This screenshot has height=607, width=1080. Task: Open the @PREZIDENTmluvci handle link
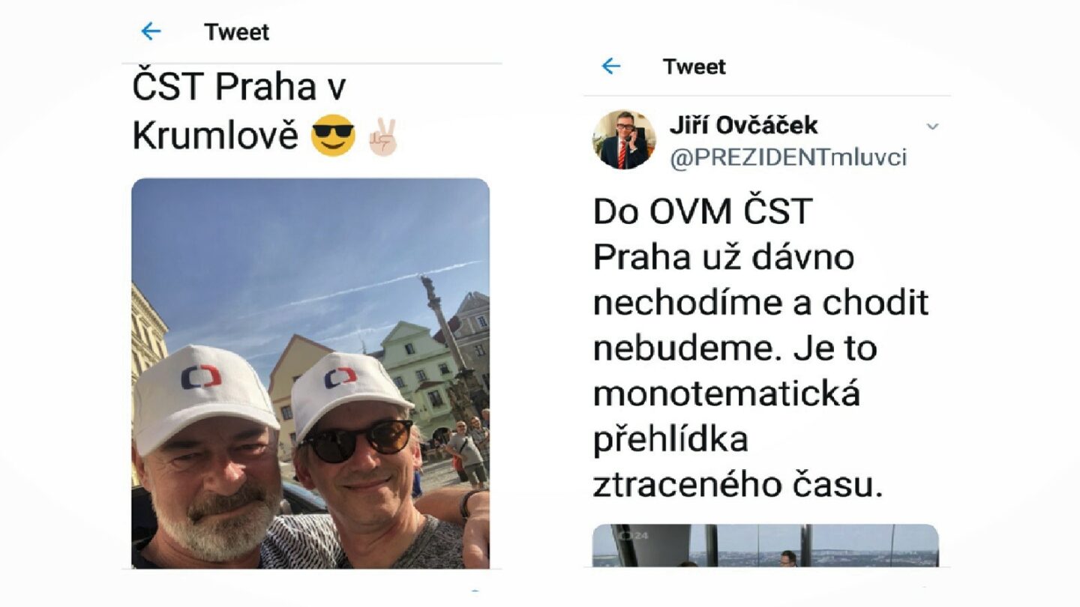788,157
